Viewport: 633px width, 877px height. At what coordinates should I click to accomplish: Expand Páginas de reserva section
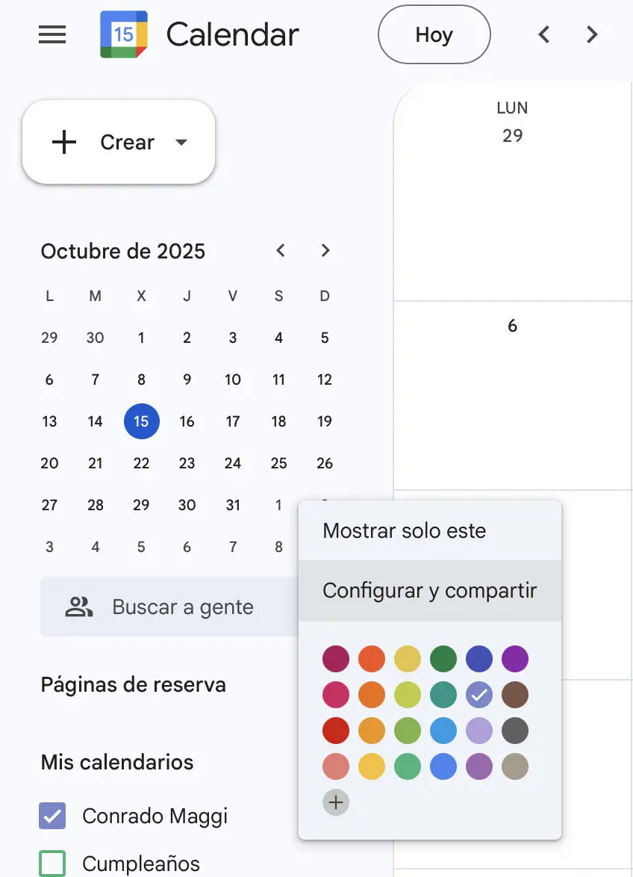tap(133, 684)
